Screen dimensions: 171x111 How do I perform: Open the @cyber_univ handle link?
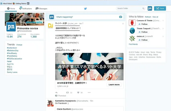click(x=72, y=24)
